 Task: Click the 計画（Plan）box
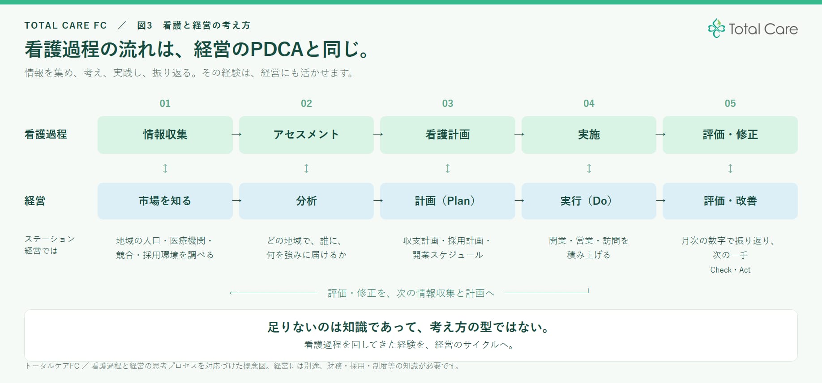click(x=448, y=201)
